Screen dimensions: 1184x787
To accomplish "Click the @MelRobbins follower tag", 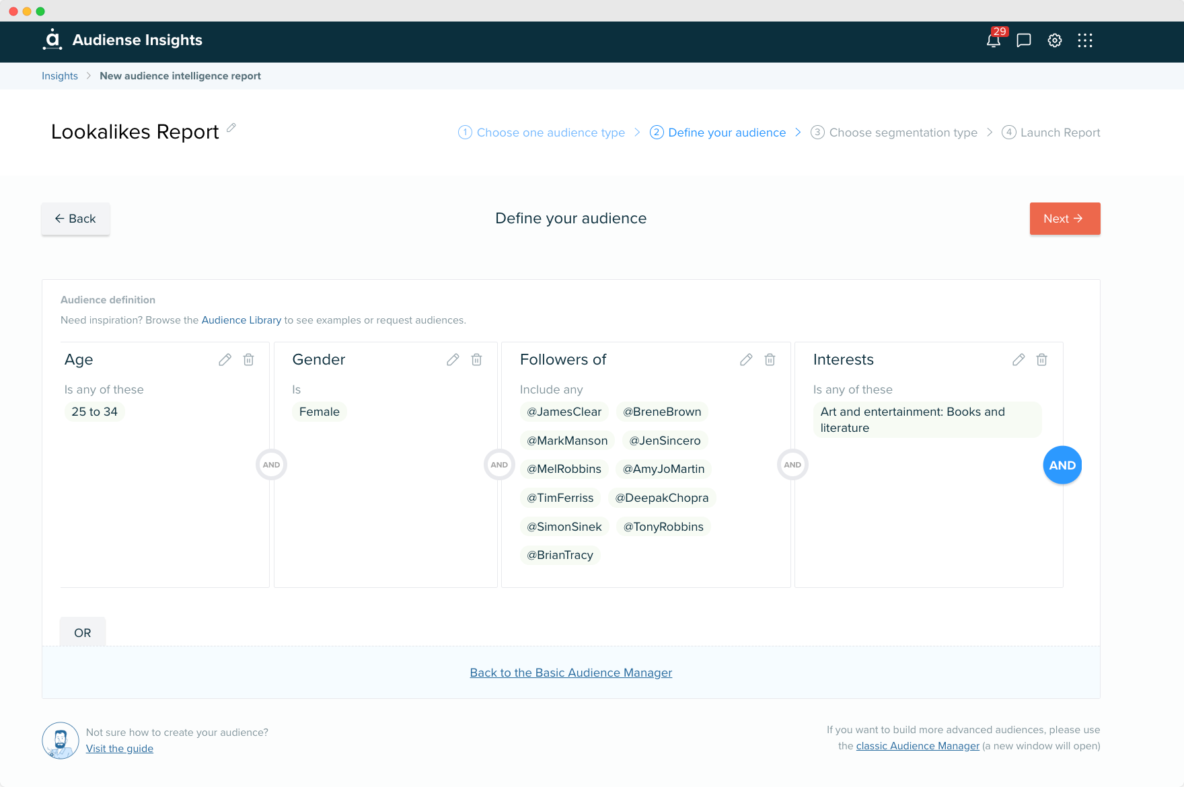I will click(564, 469).
